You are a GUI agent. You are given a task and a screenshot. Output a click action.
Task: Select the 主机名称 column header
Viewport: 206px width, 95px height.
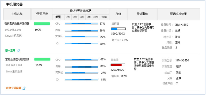pyautogui.click(x=17, y=14)
